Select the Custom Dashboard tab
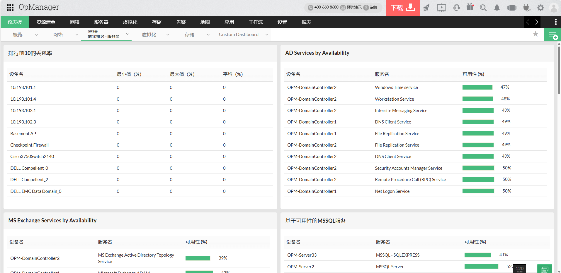Image resolution: width=561 pixels, height=273 pixels. pyautogui.click(x=239, y=35)
